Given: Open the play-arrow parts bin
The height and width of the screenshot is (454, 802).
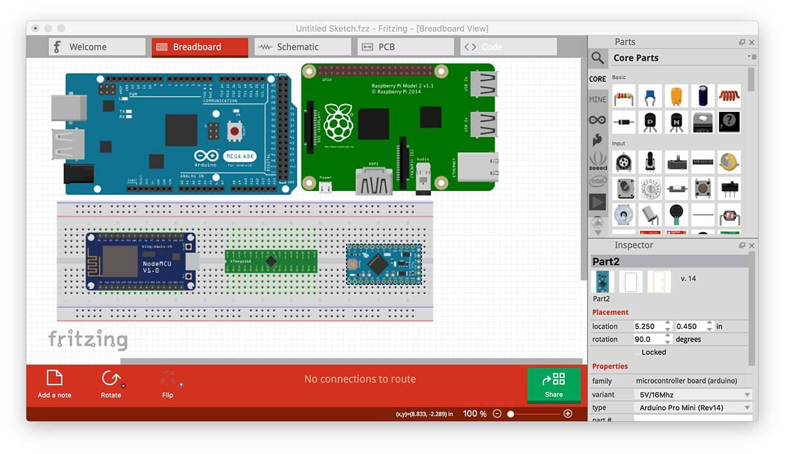Looking at the screenshot, I should 597,202.
